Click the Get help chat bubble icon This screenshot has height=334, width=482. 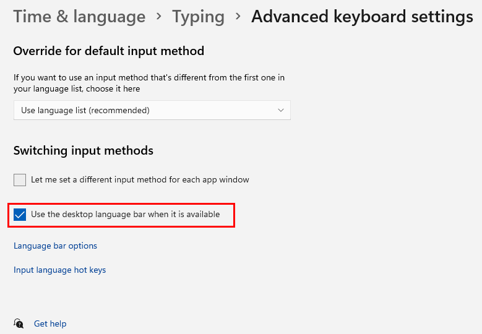tap(19, 323)
